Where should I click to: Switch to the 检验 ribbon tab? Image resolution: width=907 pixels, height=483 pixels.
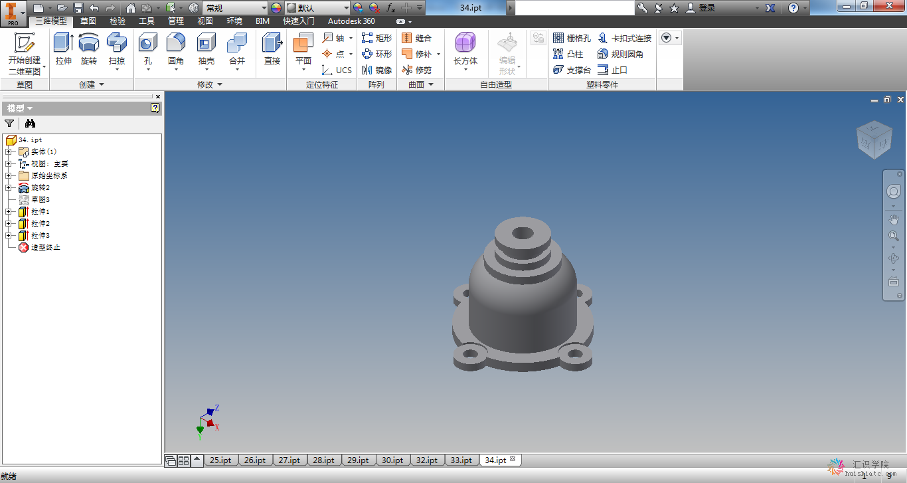tap(118, 21)
